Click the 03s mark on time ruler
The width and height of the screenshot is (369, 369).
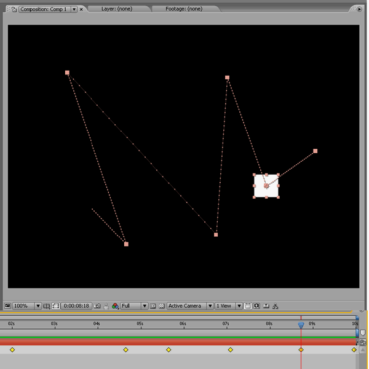tap(54, 323)
